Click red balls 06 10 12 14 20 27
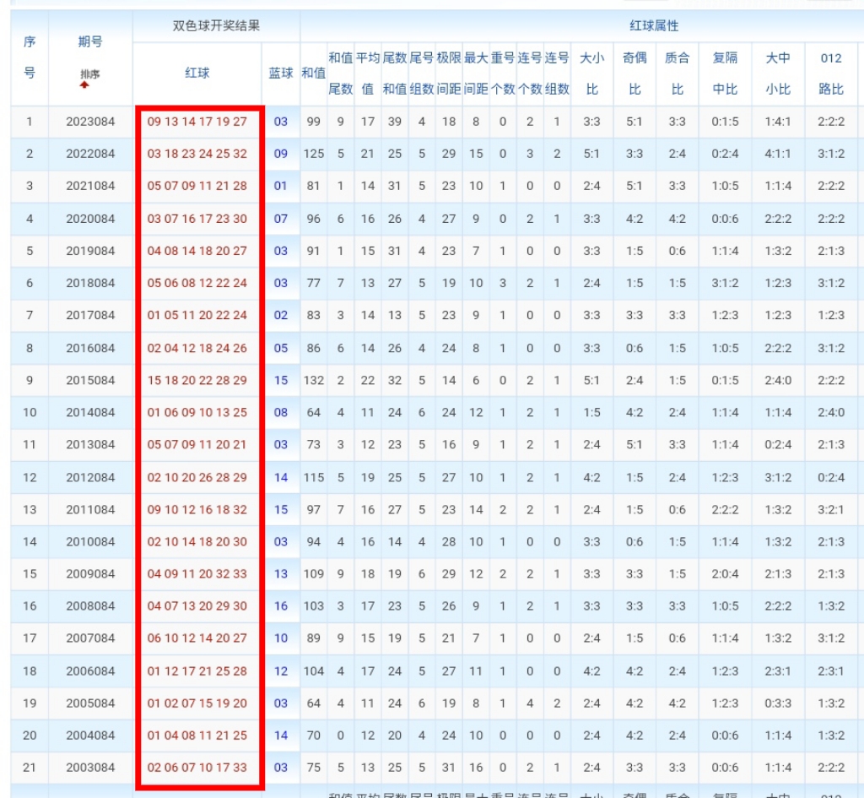The image size is (864, 798). point(197,638)
